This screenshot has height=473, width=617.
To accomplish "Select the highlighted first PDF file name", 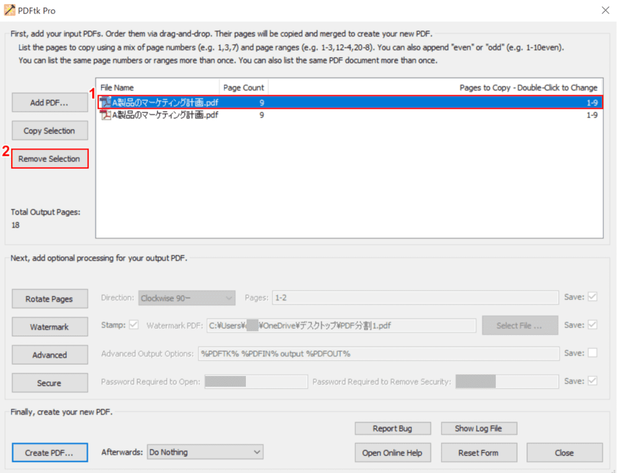I will click(165, 103).
